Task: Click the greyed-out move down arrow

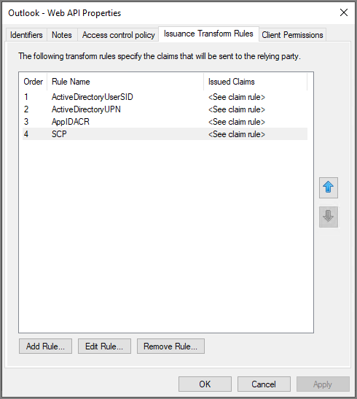Action: point(329,217)
